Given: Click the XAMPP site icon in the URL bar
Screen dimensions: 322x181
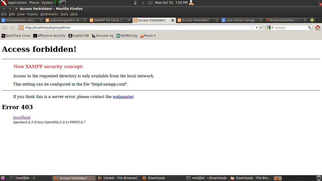Looking at the screenshot, I should tap(22, 28).
